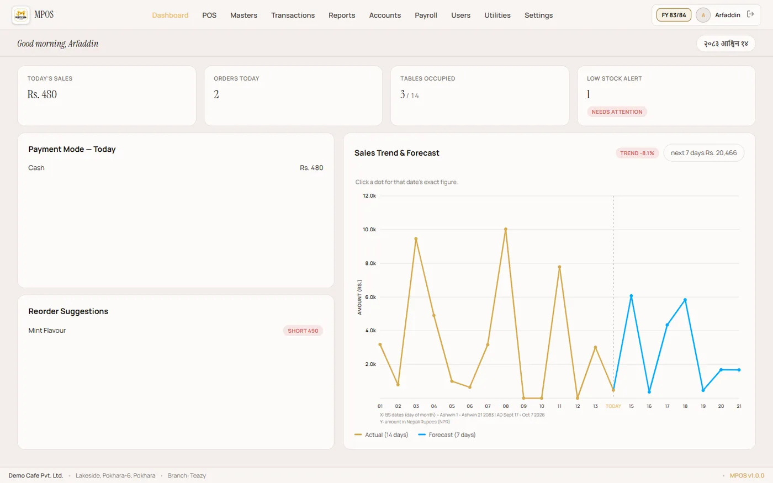The image size is (773, 483).
Task: Click the TODAY label on chart axis
Action: [x=613, y=406]
